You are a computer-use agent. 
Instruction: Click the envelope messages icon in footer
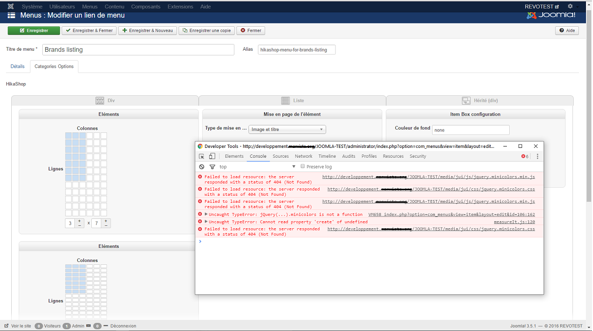(x=88, y=326)
